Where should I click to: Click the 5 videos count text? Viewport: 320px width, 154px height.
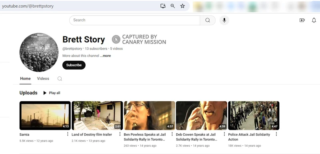pos(116,49)
